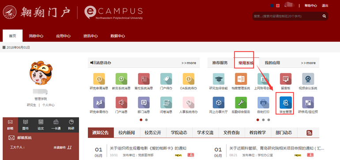Open the 离校系统消息 icon
This screenshot has height=160, width=340.
[144, 79]
